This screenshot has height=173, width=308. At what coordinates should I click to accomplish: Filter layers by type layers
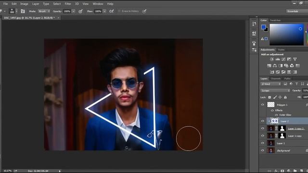(297, 84)
